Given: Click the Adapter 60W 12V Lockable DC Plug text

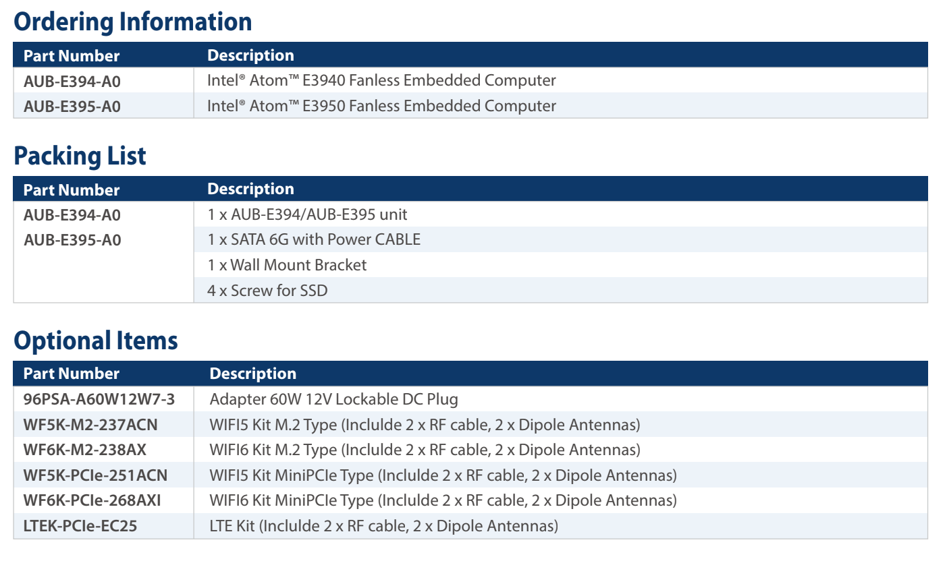Looking at the screenshot, I should coord(333,399).
